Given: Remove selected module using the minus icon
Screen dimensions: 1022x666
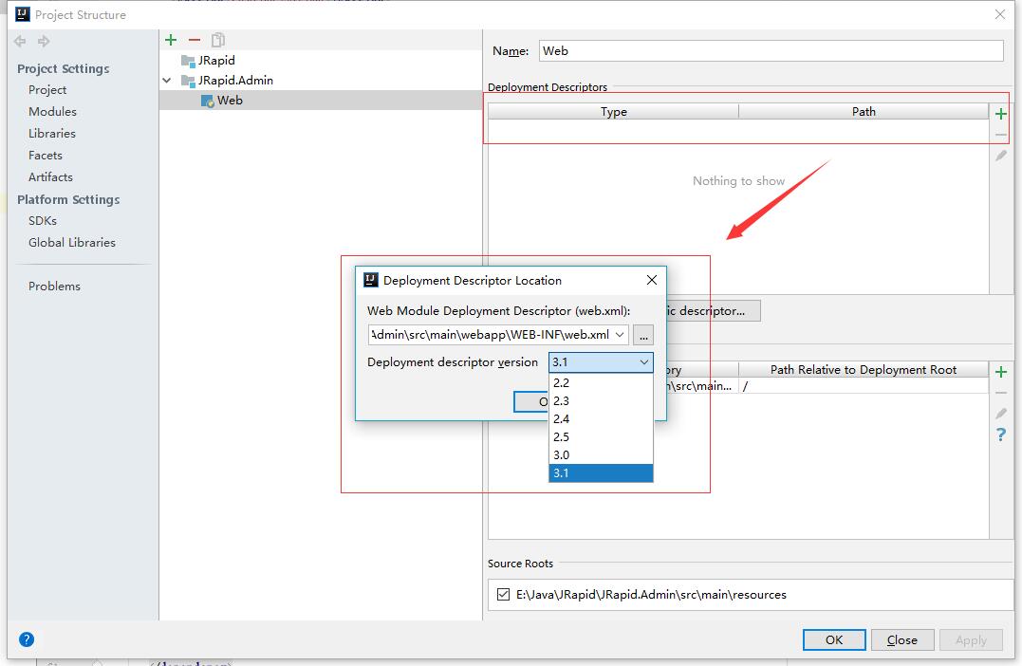Looking at the screenshot, I should pyautogui.click(x=193, y=40).
